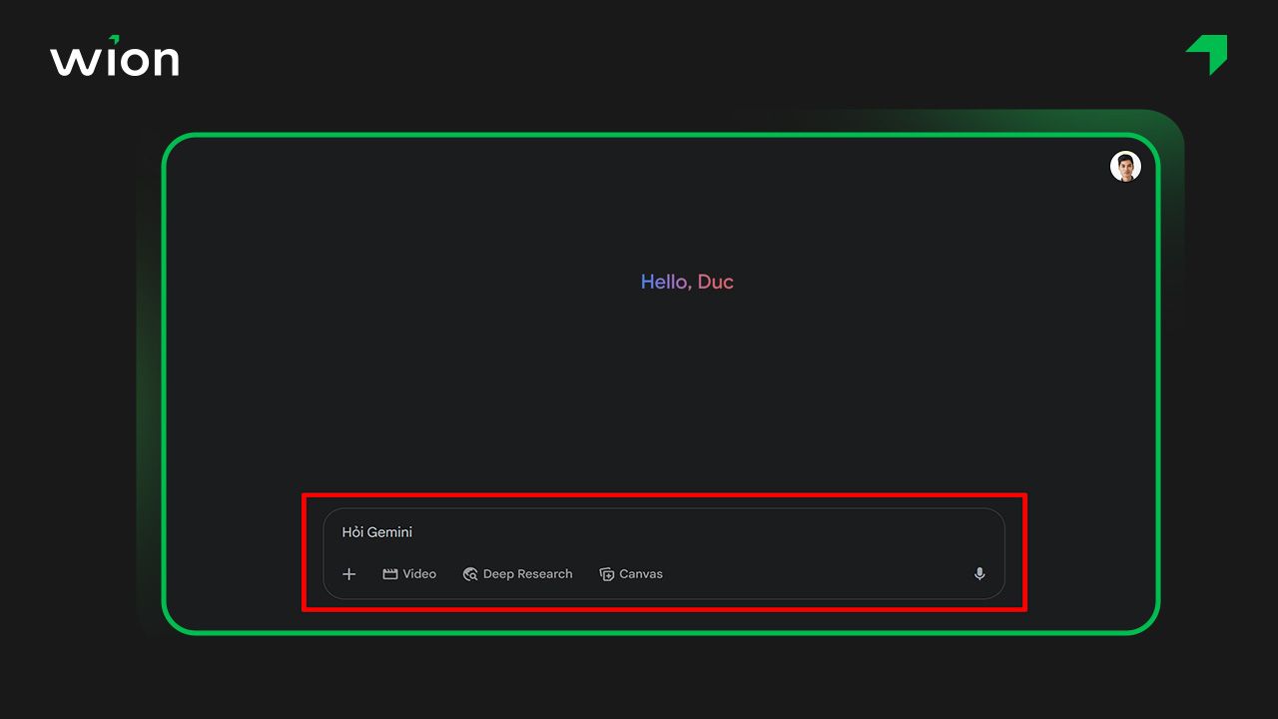Select the Video text label
This screenshot has width=1278, height=719.
click(x=419, y=574)
